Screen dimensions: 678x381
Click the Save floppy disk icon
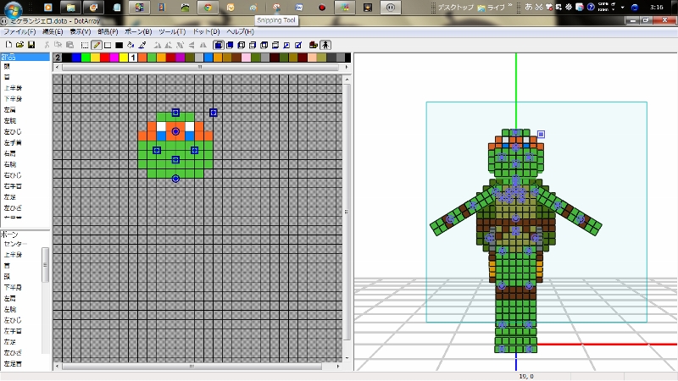click(31, 45)
